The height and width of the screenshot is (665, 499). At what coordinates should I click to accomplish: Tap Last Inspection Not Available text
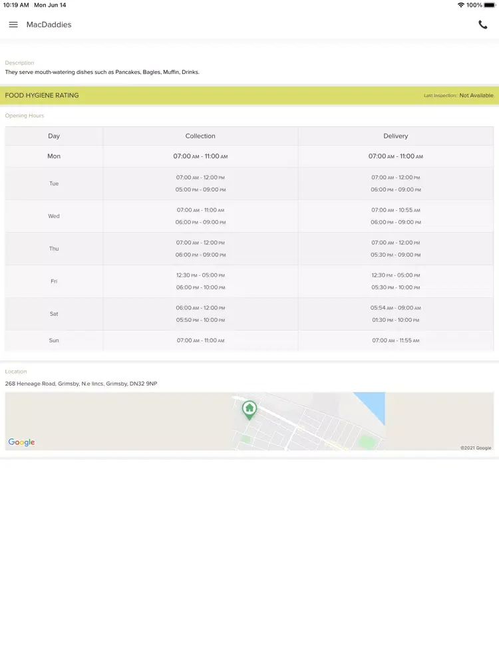point(458,95)
